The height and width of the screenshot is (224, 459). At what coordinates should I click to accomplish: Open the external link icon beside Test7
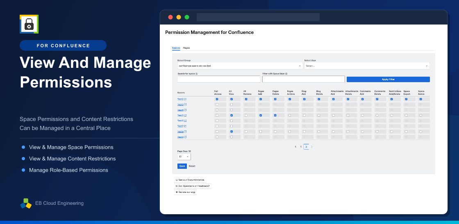pyautogui.click(x=185, y=126)
